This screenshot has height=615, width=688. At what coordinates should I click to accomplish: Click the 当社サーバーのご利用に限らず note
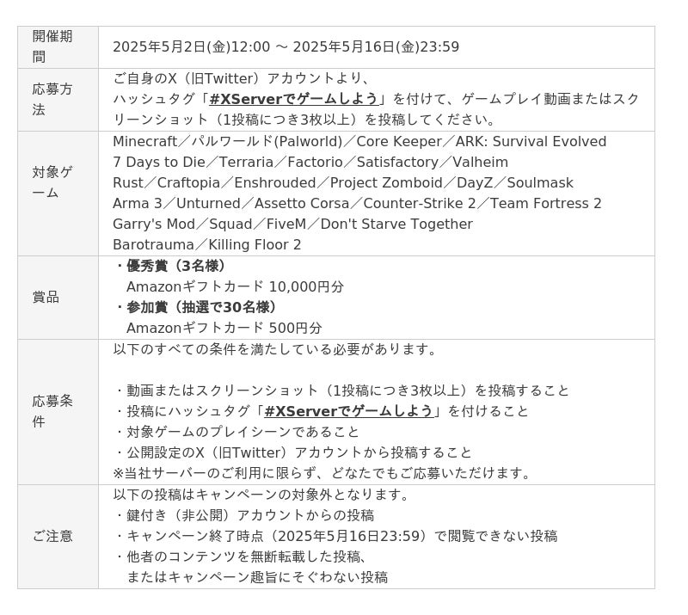pyautogui.click(x=321, y=473)
